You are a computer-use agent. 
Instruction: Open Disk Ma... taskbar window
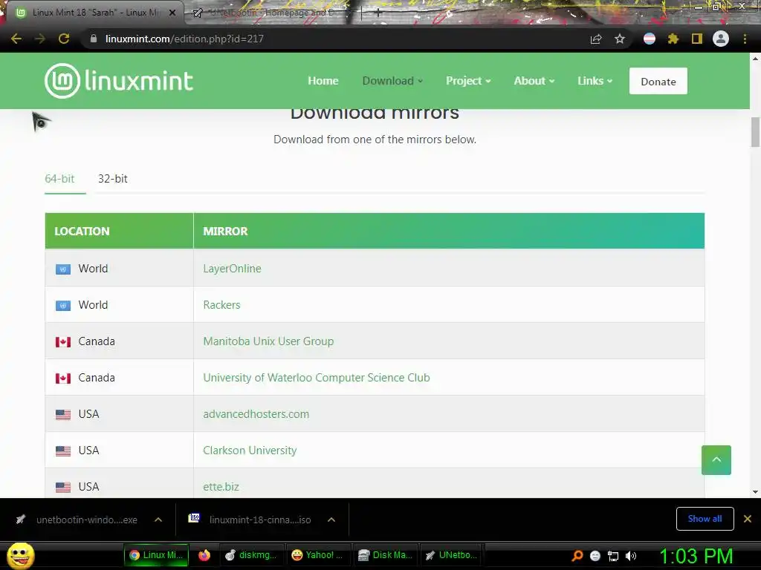click(x=385, y=555)
